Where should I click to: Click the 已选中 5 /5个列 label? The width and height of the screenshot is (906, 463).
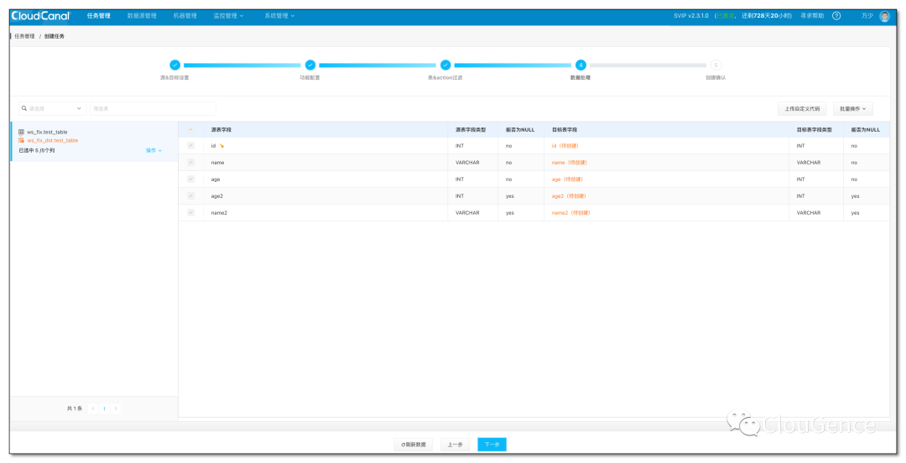[x=36, y=150]
